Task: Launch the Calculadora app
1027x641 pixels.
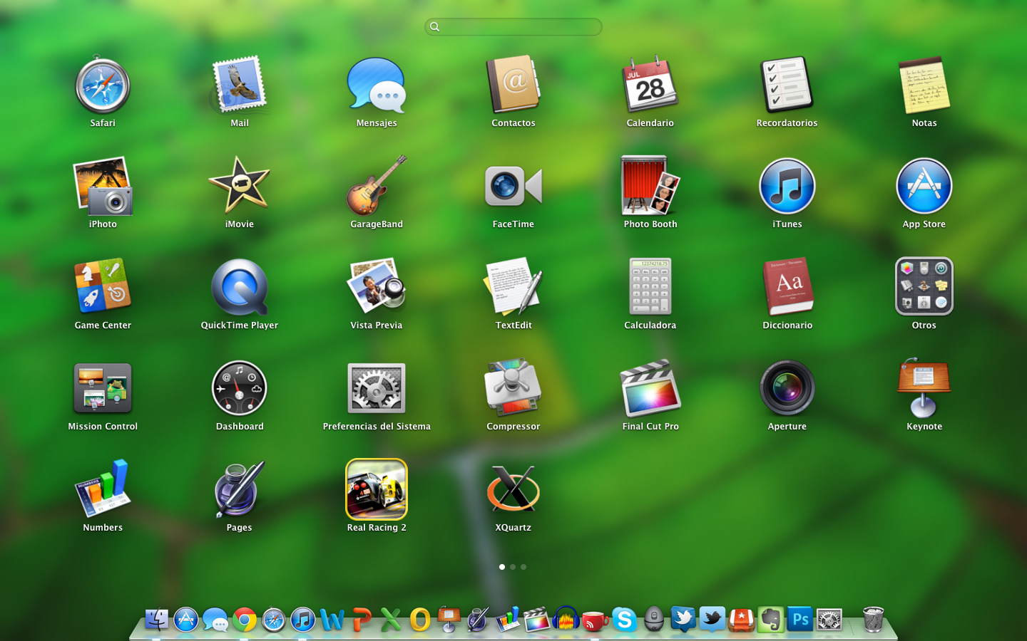Action: tap(650, 287)
